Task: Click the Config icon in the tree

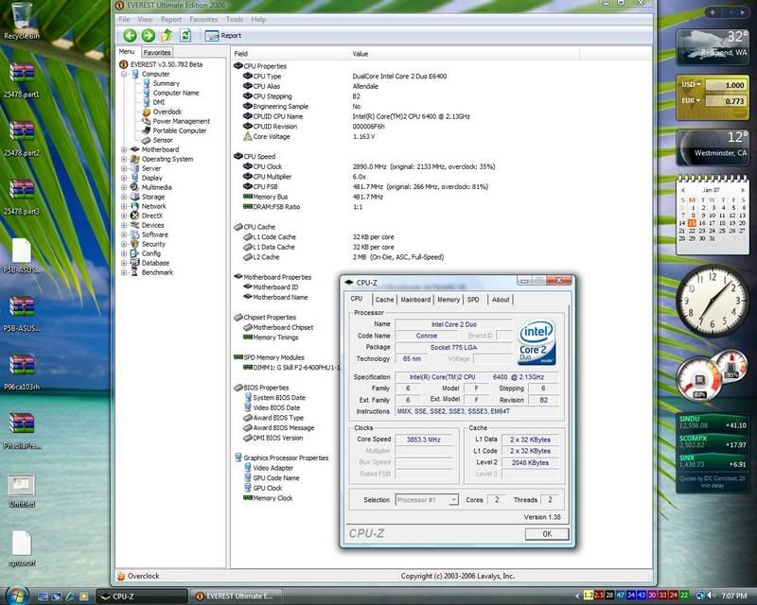Action: [x=134, y=253]
